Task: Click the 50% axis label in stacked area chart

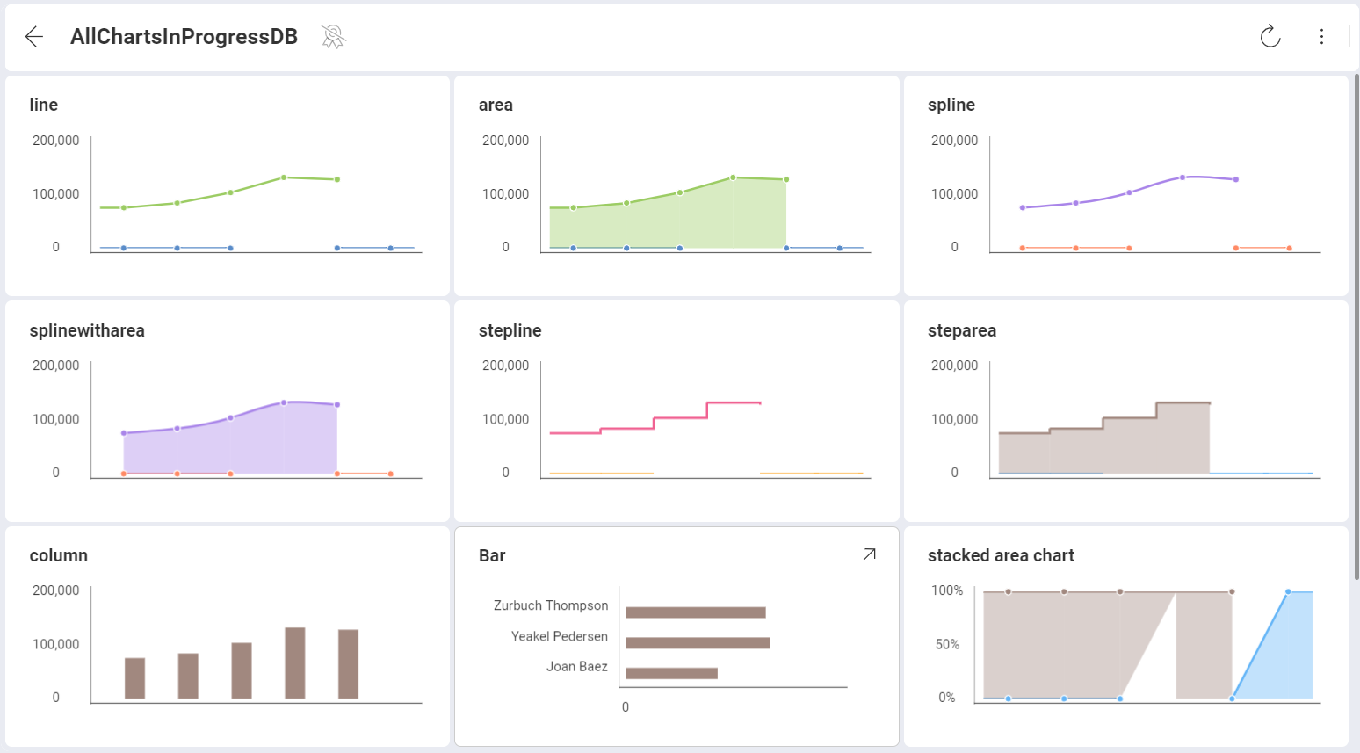Action: [947, 644]
